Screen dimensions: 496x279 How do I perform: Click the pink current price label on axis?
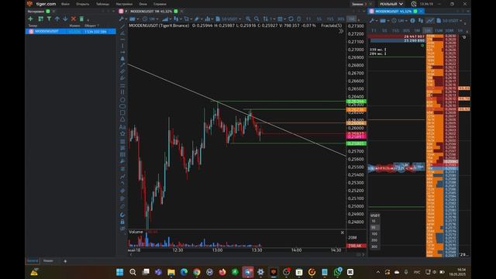pyautogui.click(x=356, y=136)
